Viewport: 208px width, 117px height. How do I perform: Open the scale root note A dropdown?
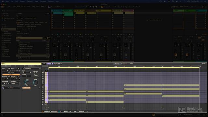(x=6, y=88)
